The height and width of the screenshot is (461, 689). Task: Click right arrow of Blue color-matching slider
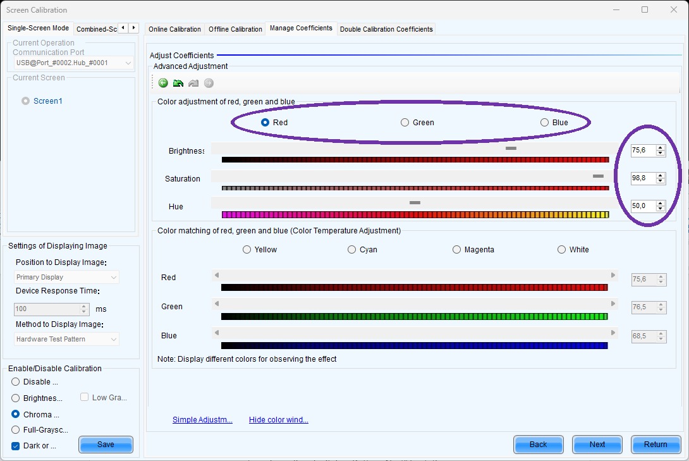click(613, 333)
